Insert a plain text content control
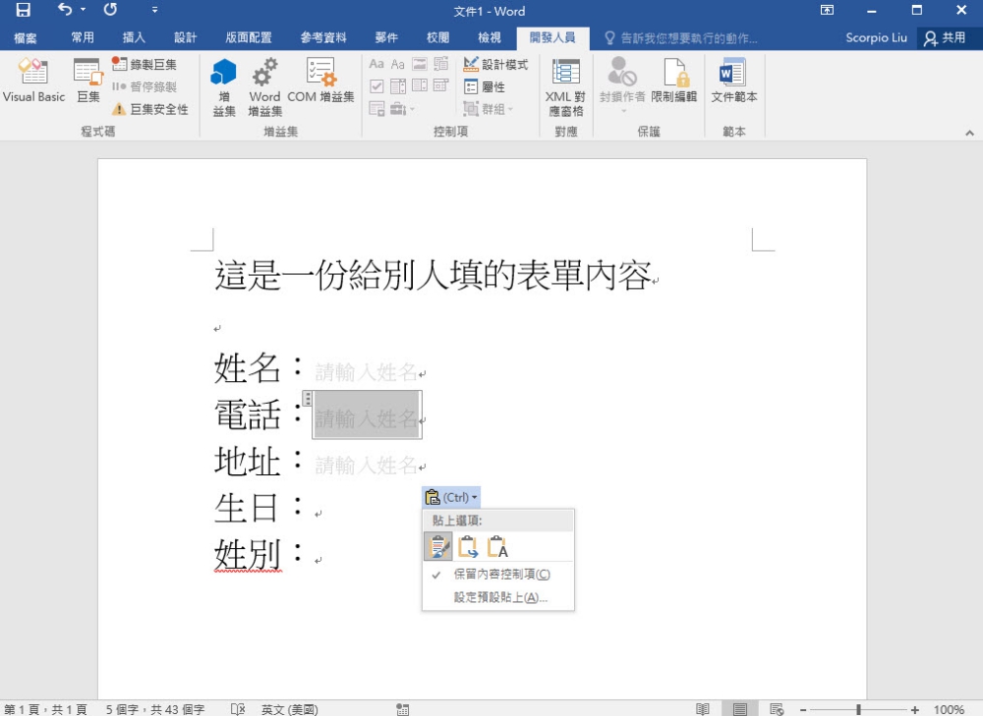 click(397, 64)
